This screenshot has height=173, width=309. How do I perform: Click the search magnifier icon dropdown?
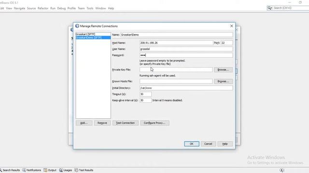[270, 8]
